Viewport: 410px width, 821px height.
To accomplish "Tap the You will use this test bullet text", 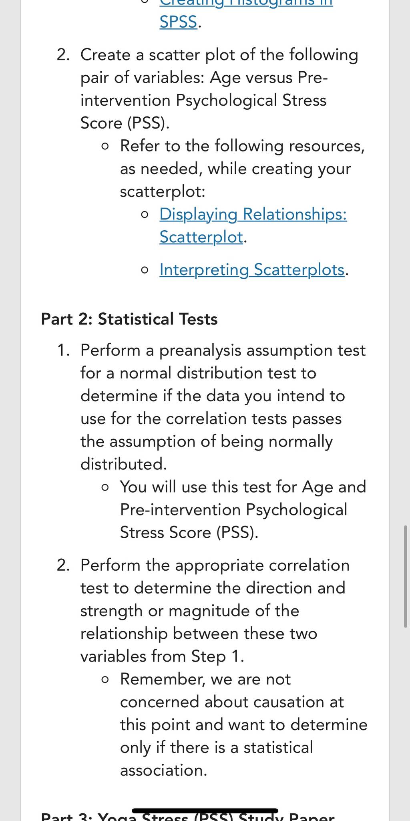I will click(243, 510).
